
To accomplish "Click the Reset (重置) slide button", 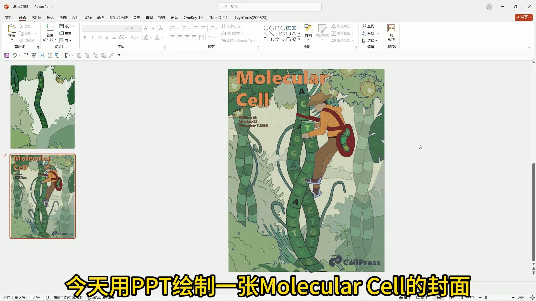I will [x=66, y=33].
